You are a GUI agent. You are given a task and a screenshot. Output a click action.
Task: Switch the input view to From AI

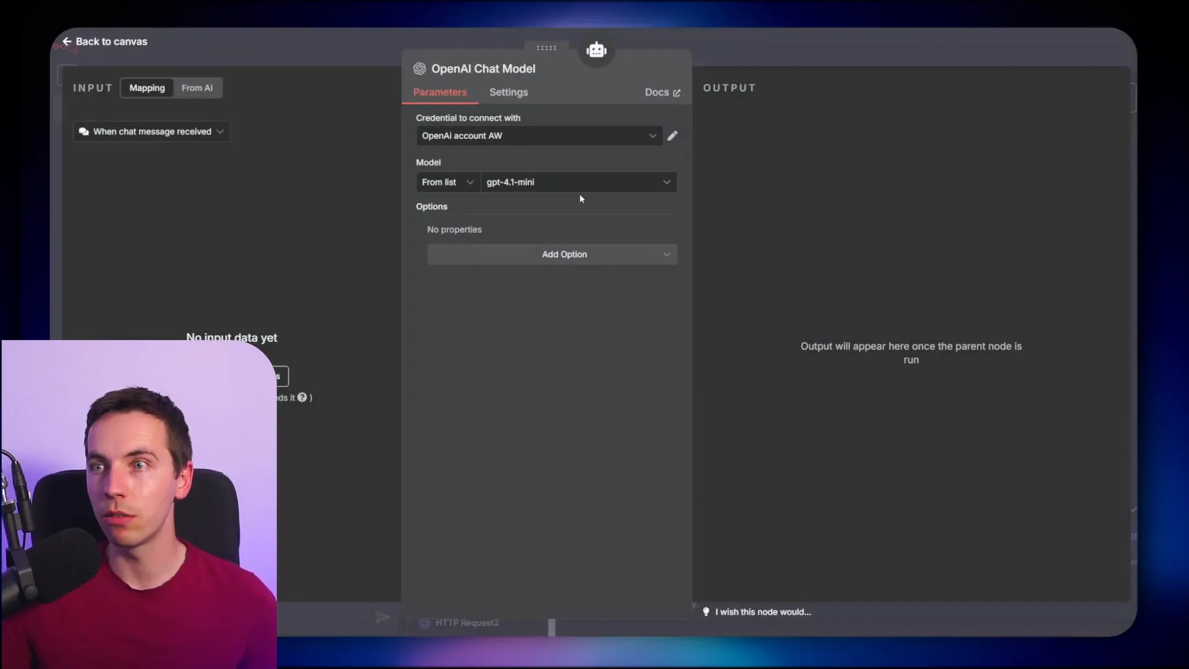pyautogui.click(x=197, y=88)
